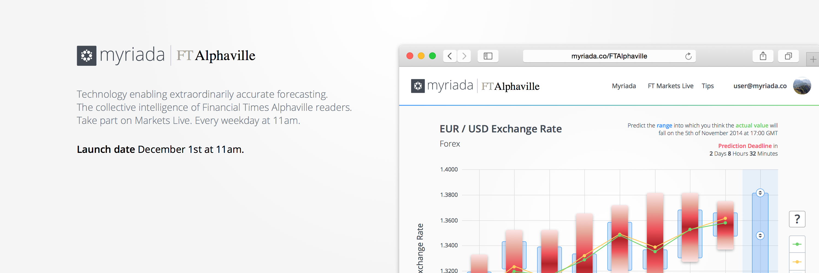The image size is (819, 273).
Task: Open the browser share icon
Action: point(763,56)
